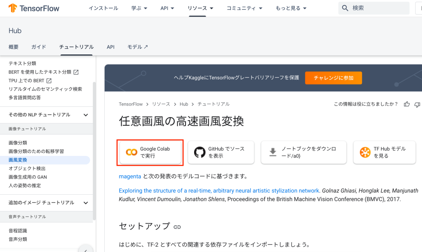422x252 pixels.
Task: Click the search magnifier icon
Action: (345, 8)
